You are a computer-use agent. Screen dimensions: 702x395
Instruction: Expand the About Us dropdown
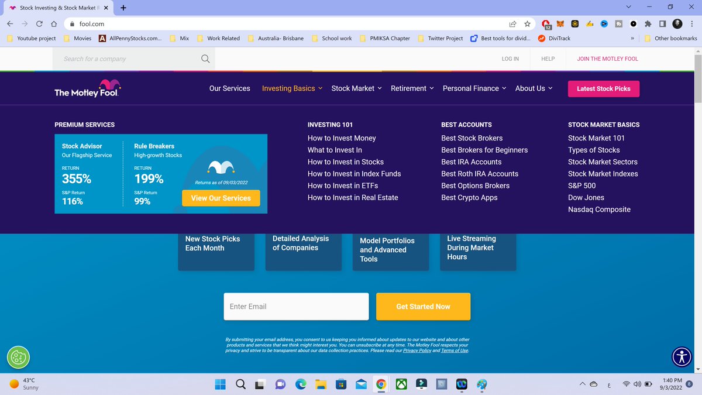(534, 88)
